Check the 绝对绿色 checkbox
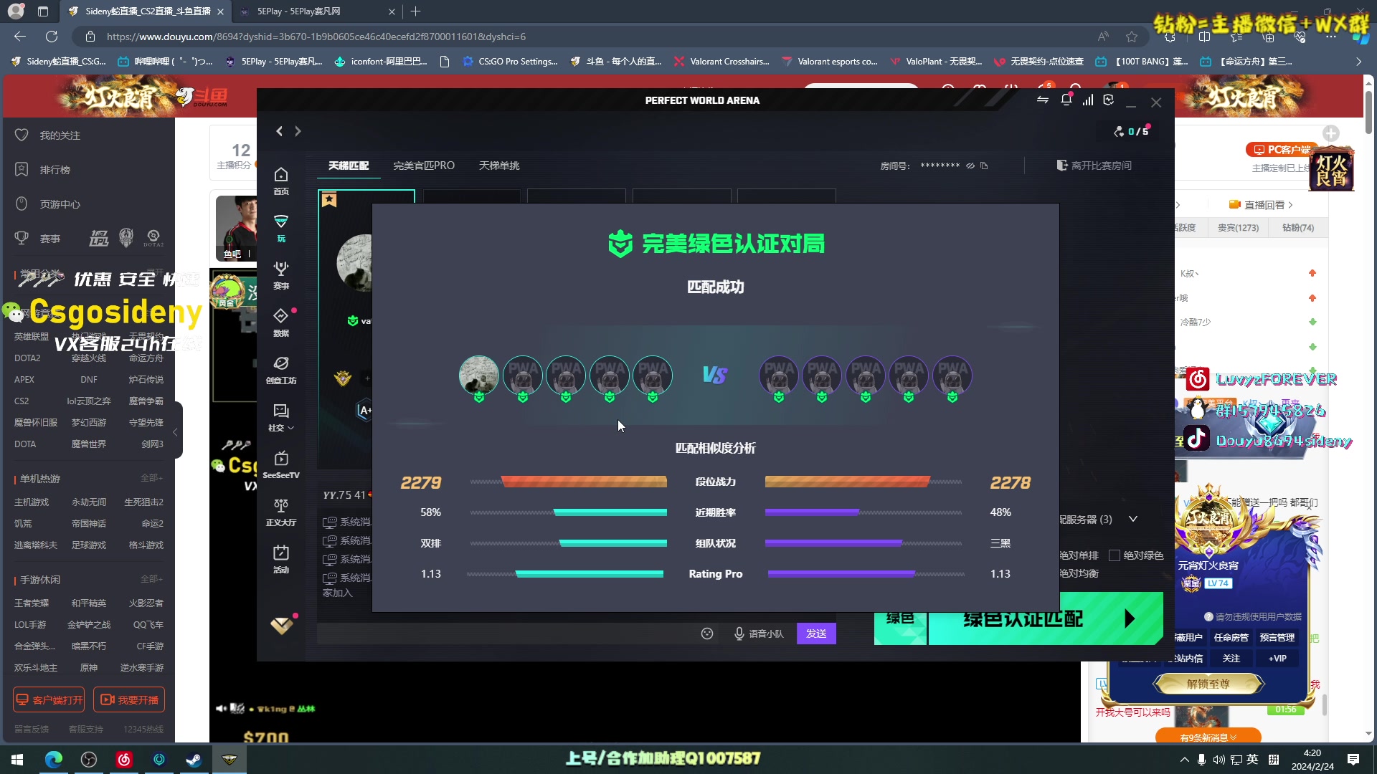 coord(1115,555)
